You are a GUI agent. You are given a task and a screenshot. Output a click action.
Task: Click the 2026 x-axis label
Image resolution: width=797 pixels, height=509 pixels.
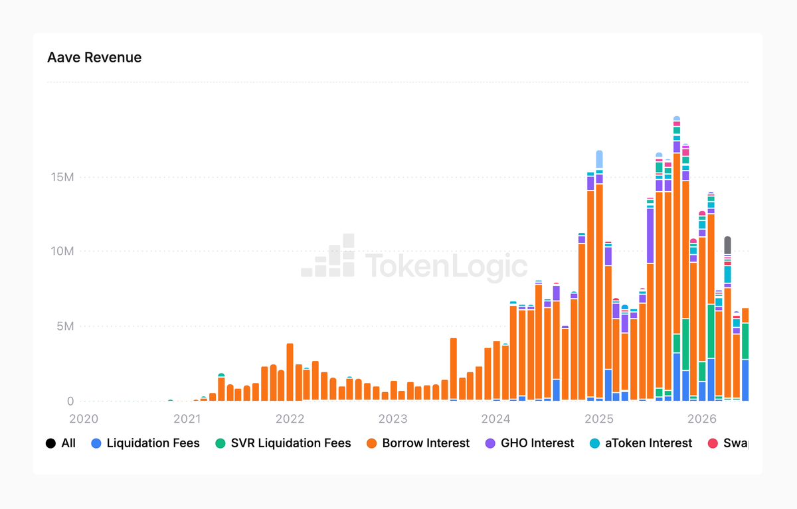point(702,419)
